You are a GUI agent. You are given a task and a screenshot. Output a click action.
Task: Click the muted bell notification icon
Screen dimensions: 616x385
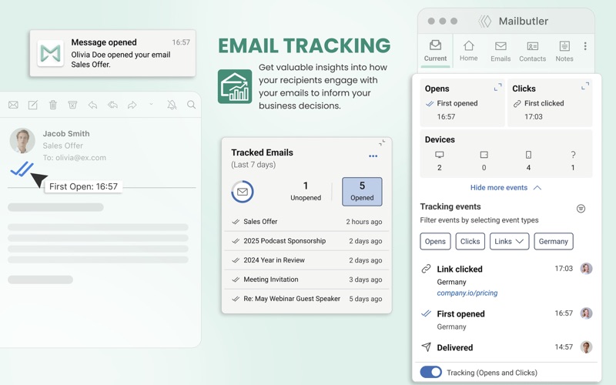172,105
